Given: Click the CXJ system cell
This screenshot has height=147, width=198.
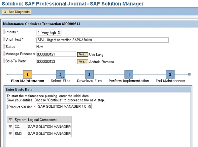Looking at the screenshot, I should (20, 127).
